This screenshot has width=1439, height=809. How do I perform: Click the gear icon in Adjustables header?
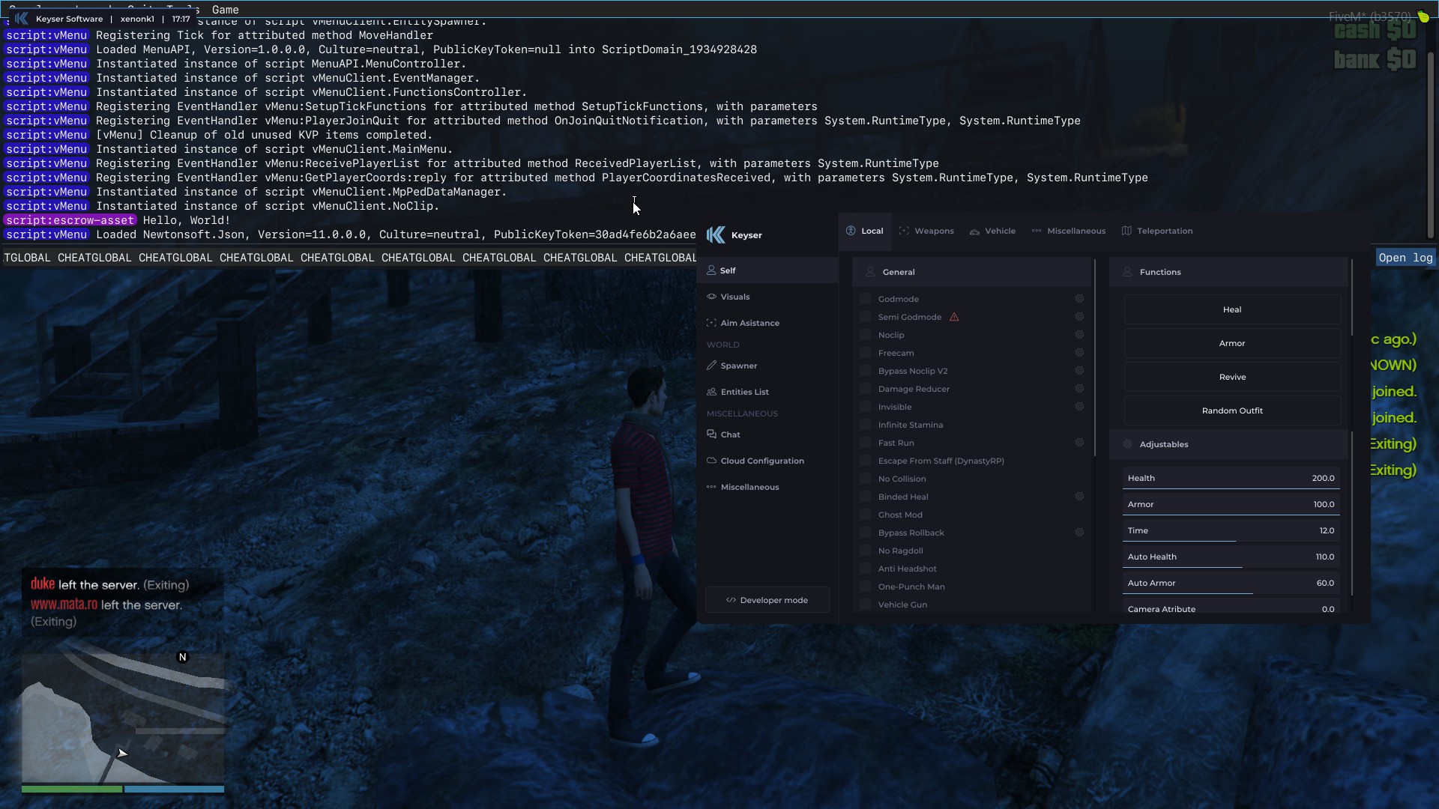1127,444
